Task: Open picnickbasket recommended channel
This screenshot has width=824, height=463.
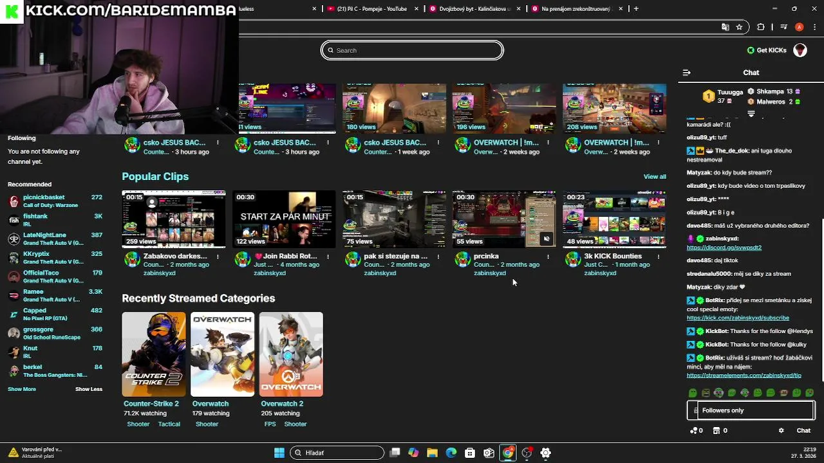Action: [x=55, y=201]
